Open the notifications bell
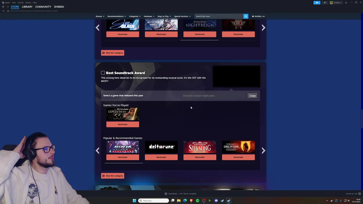Viewport: 363px width, 204px height. (x=325, y=3)
